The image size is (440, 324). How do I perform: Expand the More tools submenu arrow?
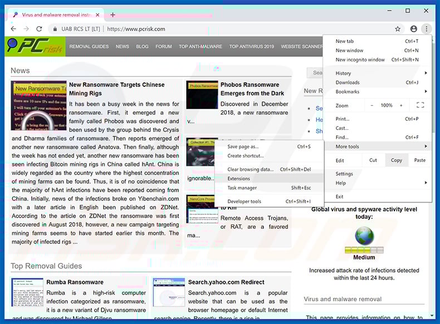pyautogui.click(x=426, y=146)
